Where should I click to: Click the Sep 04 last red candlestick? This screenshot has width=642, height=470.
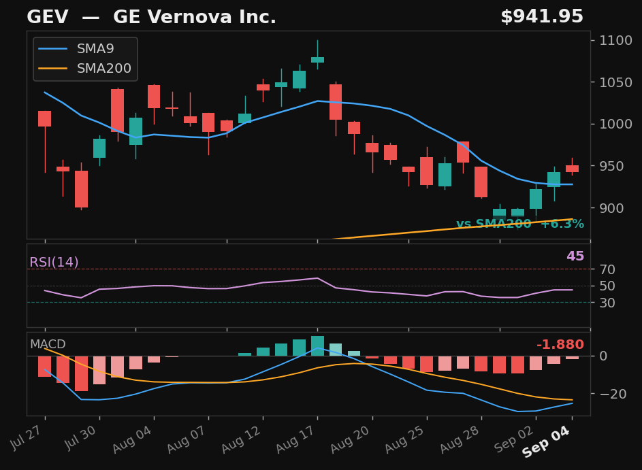point(572,169)
